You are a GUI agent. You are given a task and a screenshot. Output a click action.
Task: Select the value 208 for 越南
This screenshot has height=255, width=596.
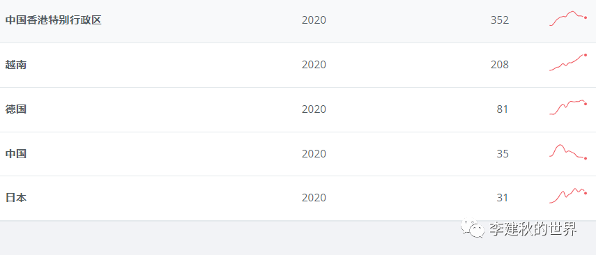(x=499, y=65)
